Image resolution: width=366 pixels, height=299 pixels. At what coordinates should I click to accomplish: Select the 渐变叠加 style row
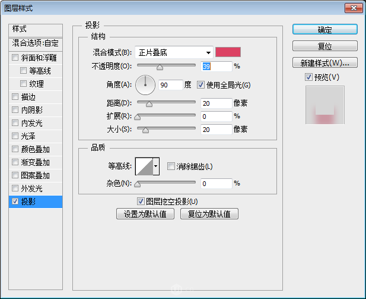[x=36, y=162]
